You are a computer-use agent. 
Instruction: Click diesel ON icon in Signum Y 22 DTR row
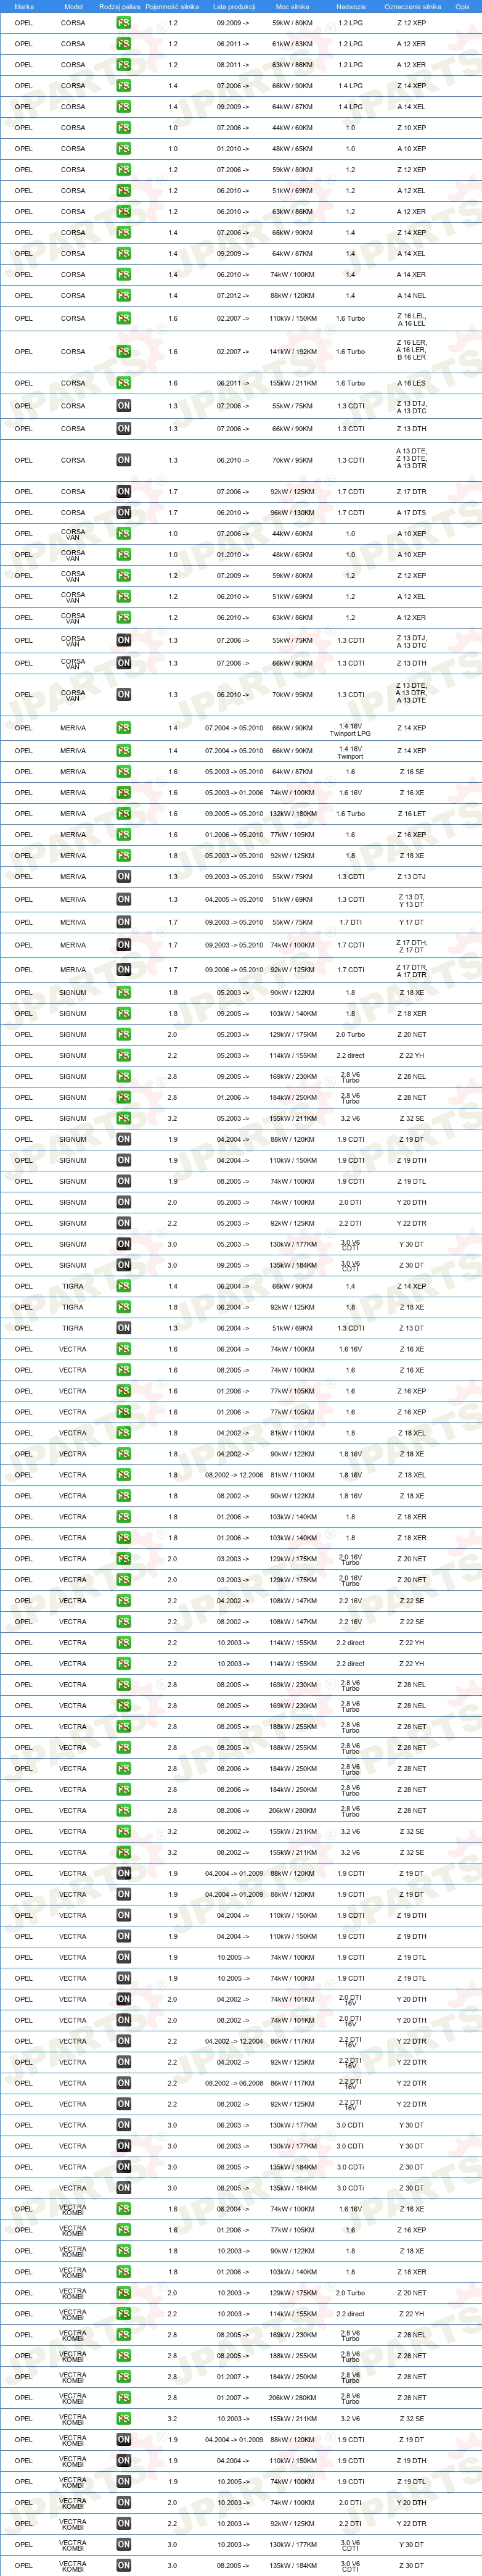[123, 1223]
